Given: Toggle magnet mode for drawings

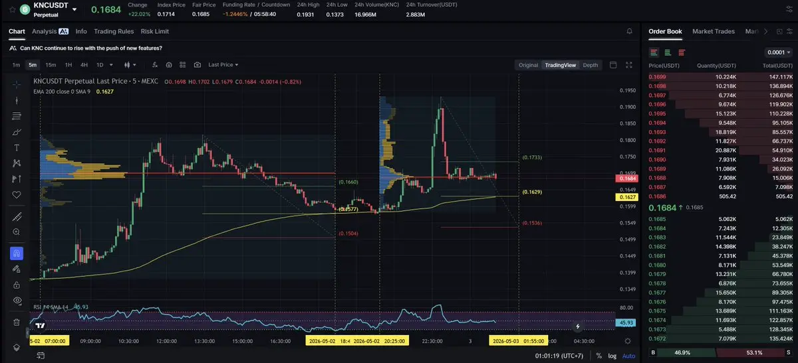Looking at the screenshot, I should pos(17,254).
